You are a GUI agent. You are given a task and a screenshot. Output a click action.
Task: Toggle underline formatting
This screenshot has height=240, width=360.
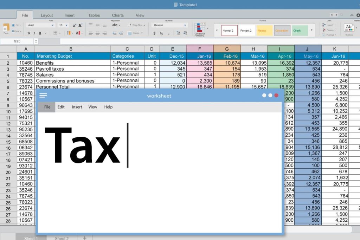pos(40,33)
